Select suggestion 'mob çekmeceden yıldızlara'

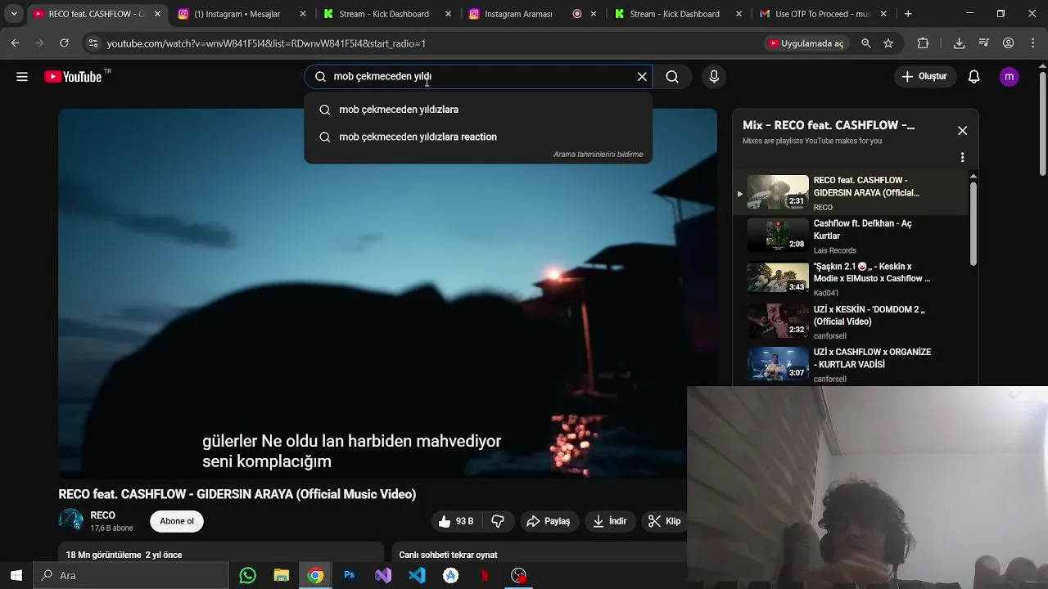(x=478, y=110)
